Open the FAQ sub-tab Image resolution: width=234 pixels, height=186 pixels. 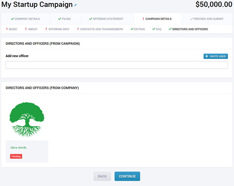coord(157,29)
